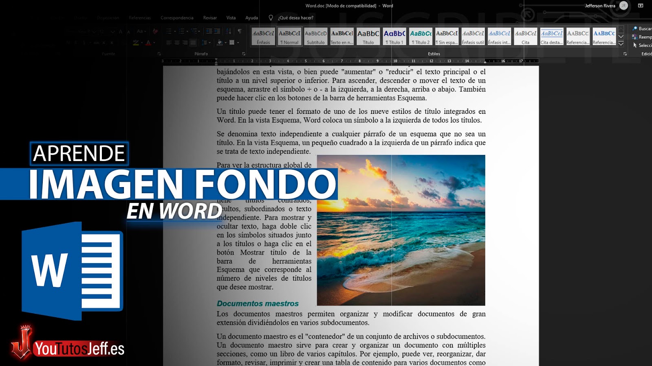Click the multilevel list icon
This screenshot has height=366, width=652.
pyautogui.click(x=194, y=31)
